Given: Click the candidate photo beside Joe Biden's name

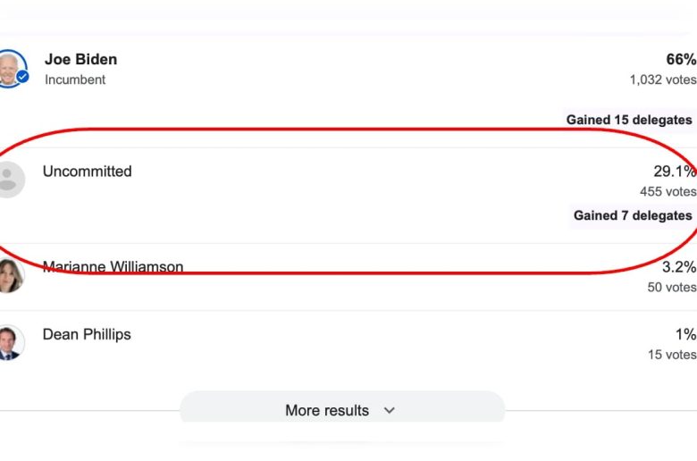Looking at the screenshot, I should click(x=8, y=67).
